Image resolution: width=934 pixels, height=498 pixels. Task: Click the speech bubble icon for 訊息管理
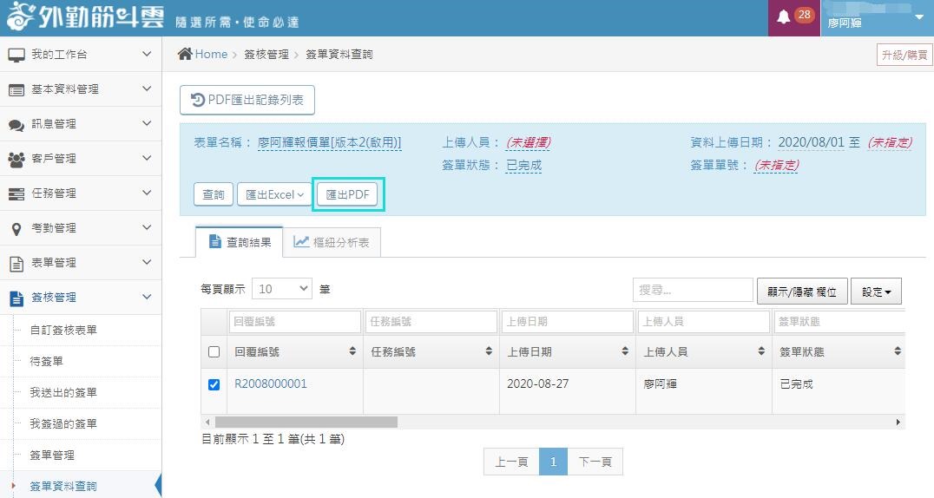coord(16,124)
